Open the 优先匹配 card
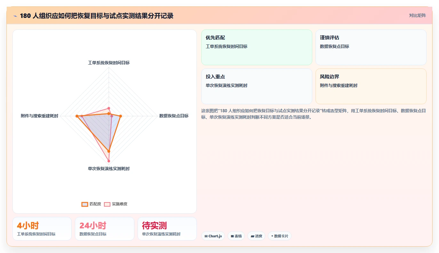 (x=257, y=47)
